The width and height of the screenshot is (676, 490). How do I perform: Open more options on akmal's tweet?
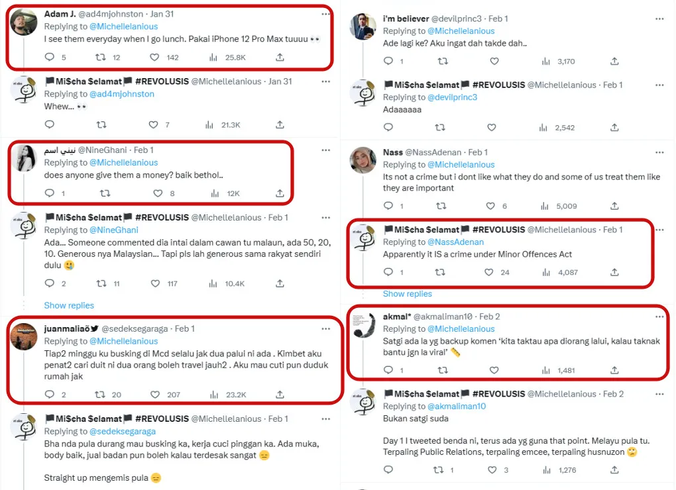[659, 317]
